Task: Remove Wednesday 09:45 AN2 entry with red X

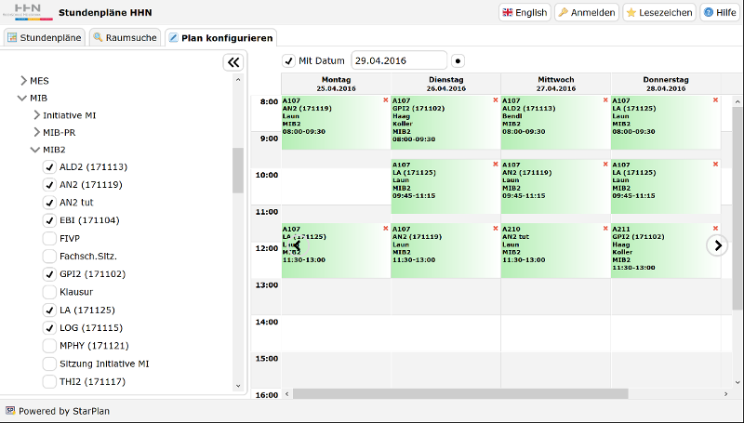Action: tap(605, 164)
